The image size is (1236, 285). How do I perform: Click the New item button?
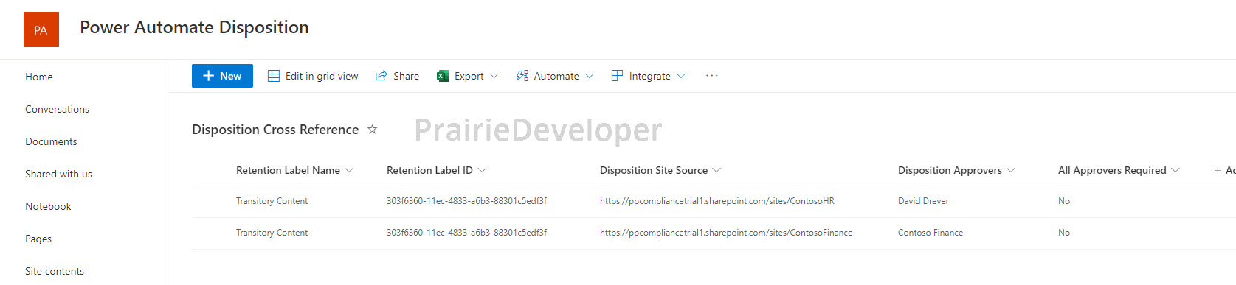pos(222,76)
